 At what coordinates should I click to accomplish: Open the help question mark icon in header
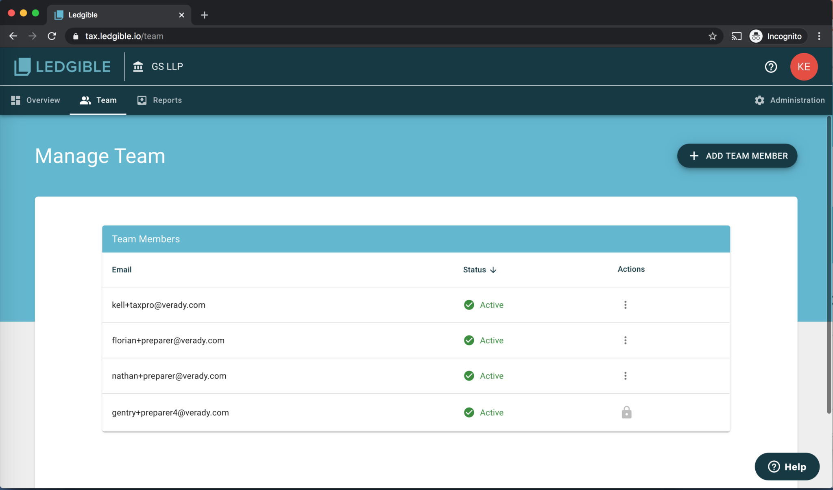[771, 67]
